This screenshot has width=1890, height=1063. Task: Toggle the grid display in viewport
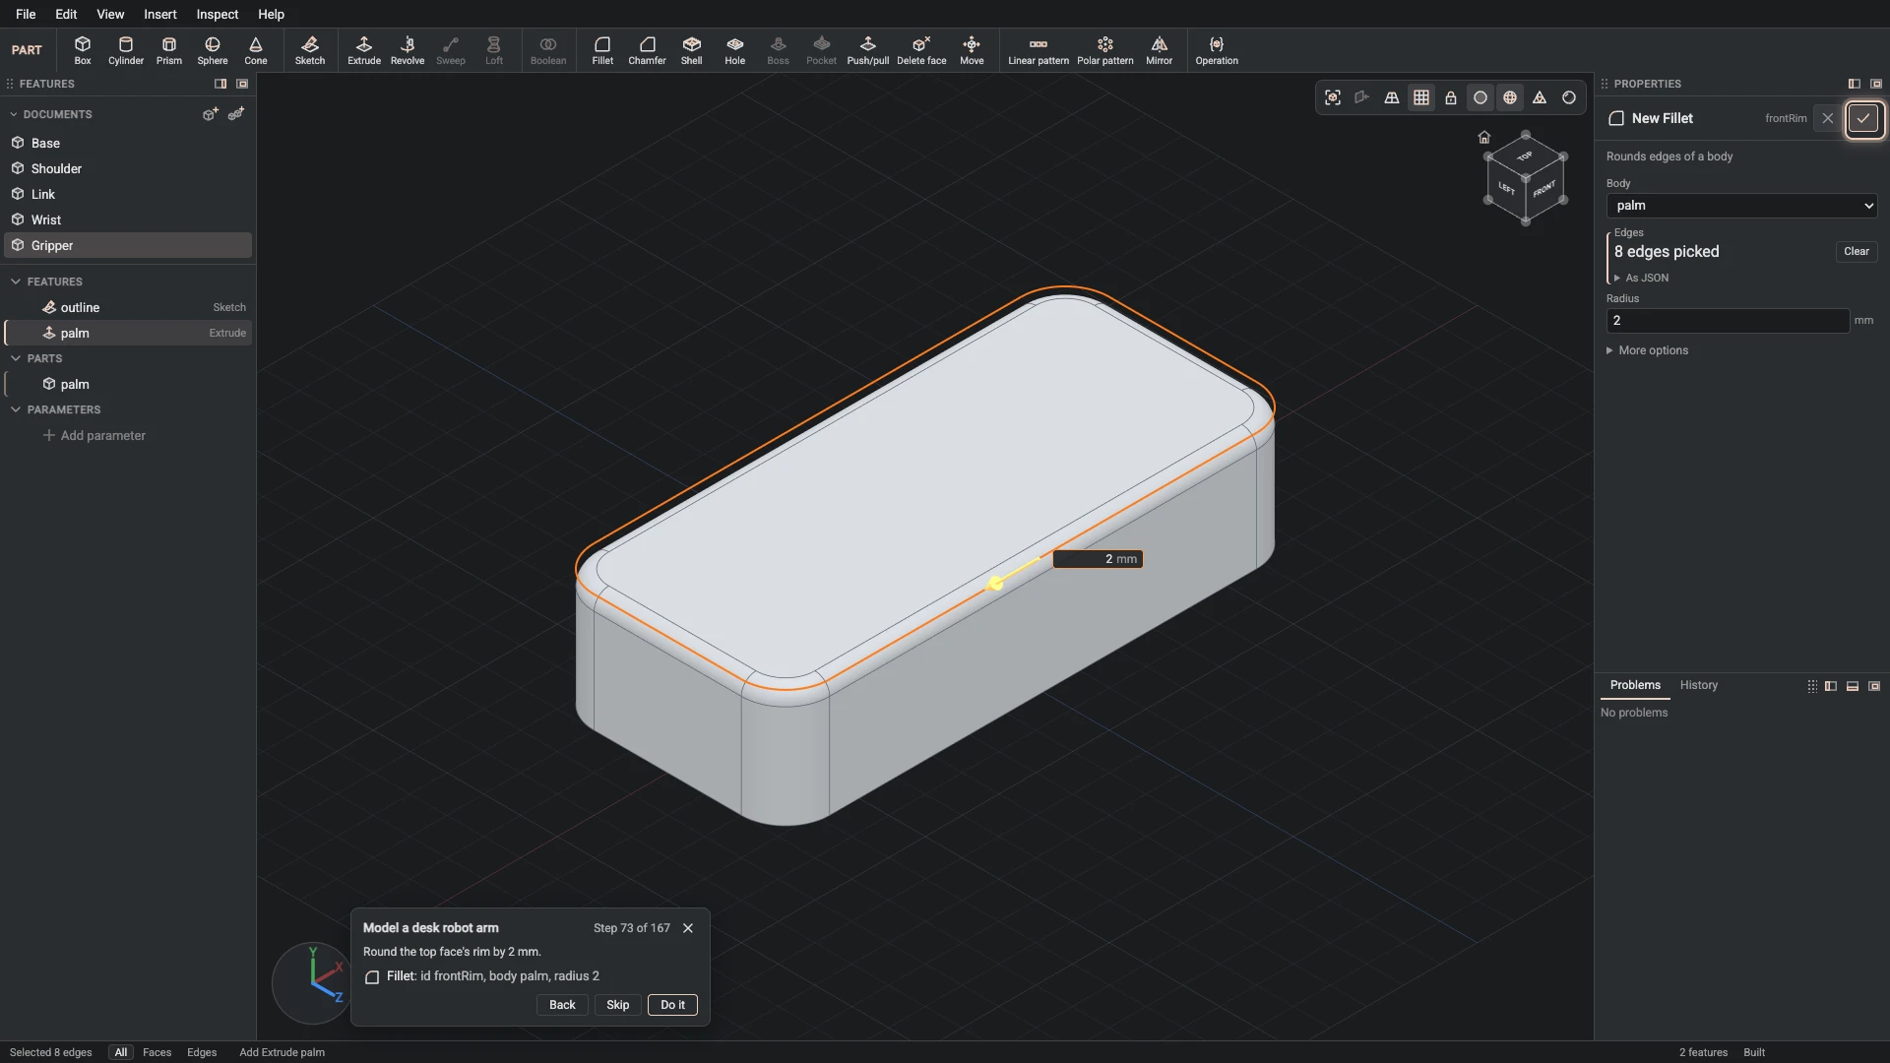pyautogui.click(x=1421, y=97)
